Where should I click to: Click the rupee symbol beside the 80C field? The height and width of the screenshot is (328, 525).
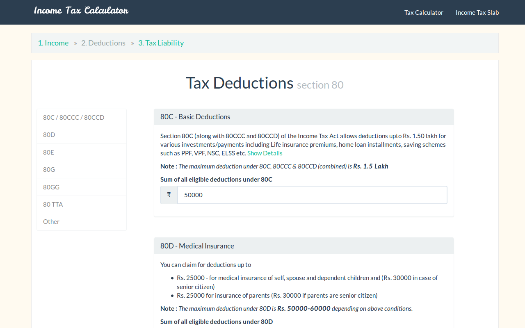tap(169, 195)
